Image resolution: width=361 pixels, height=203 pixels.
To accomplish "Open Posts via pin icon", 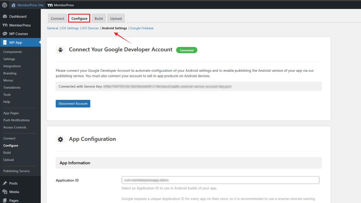I will [x=5, y=183].
